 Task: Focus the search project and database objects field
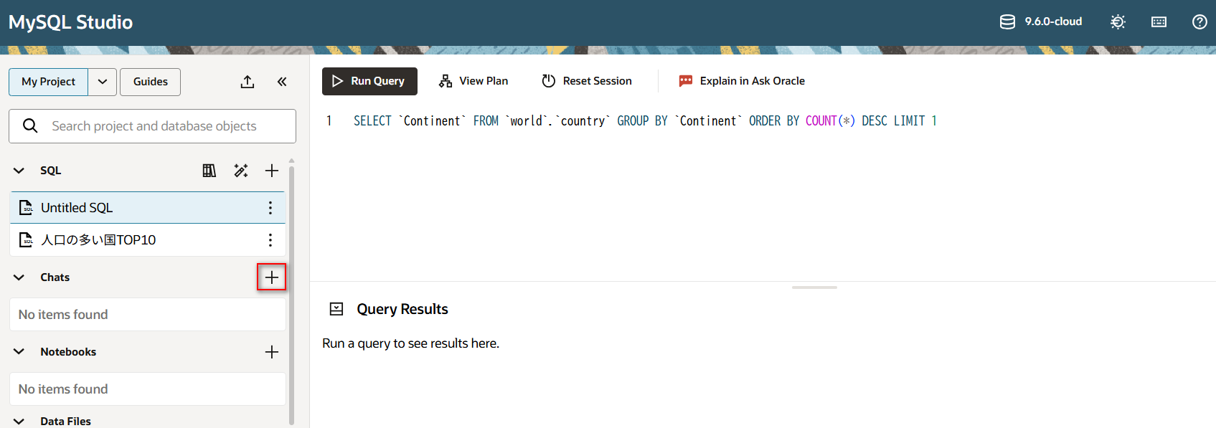tap(165, 126)
